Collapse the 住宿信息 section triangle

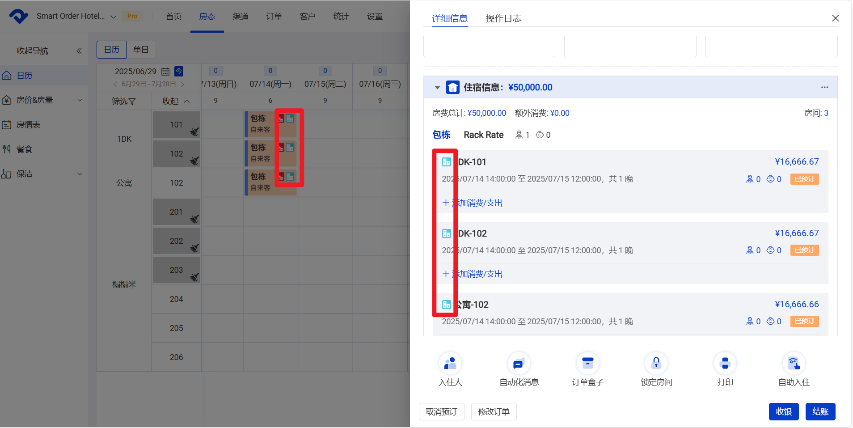(437, 88)
